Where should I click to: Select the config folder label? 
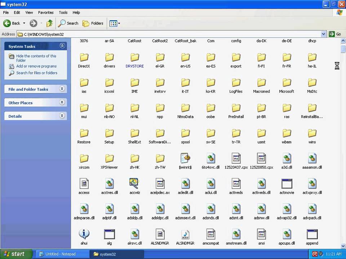(x=236, y=41)
